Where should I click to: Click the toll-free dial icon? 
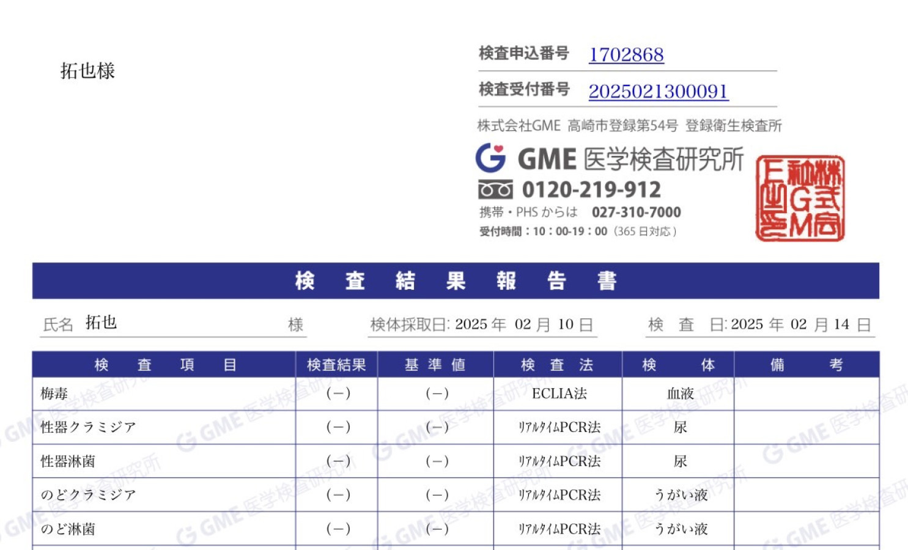coord(495,190)
